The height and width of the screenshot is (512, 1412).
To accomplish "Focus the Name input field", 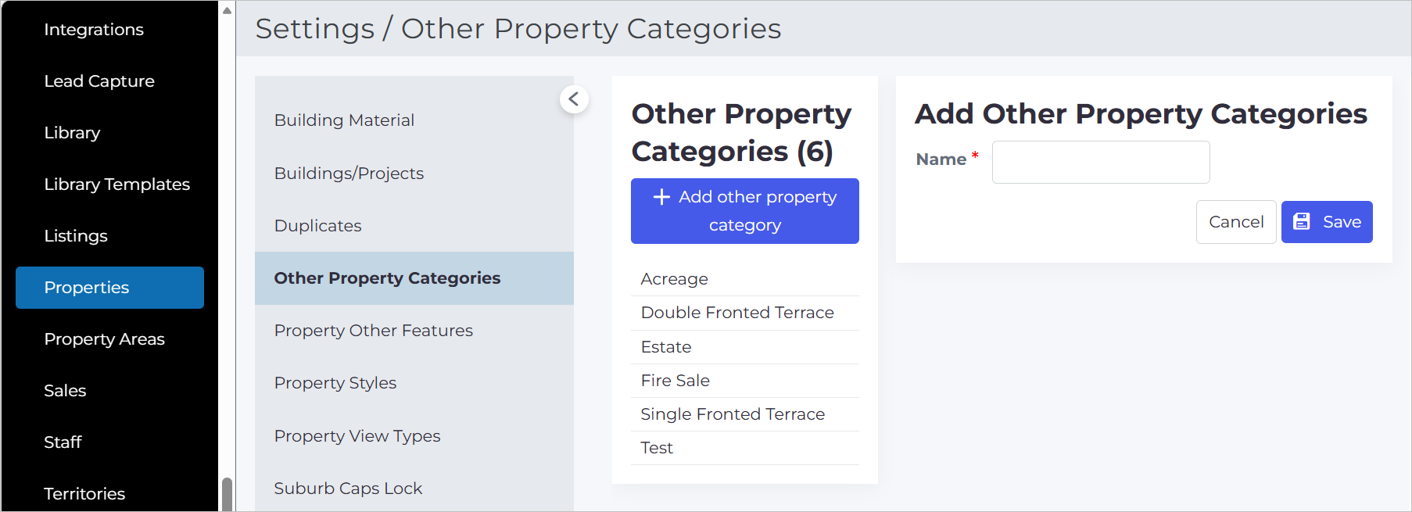I will coord(1101,162).
